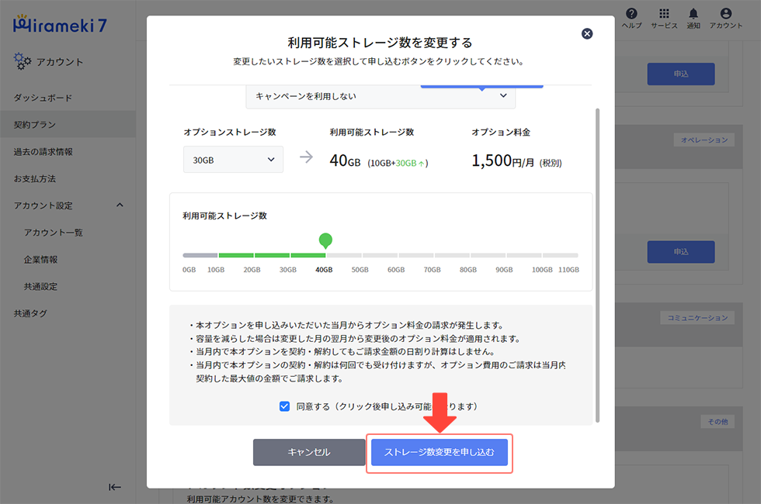Click the オプション料金 label
The height and width of the screenshot is (504, 761).
501,132
